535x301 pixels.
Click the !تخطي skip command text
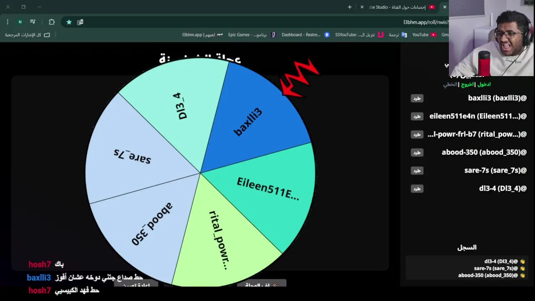[x=450, y=84]
